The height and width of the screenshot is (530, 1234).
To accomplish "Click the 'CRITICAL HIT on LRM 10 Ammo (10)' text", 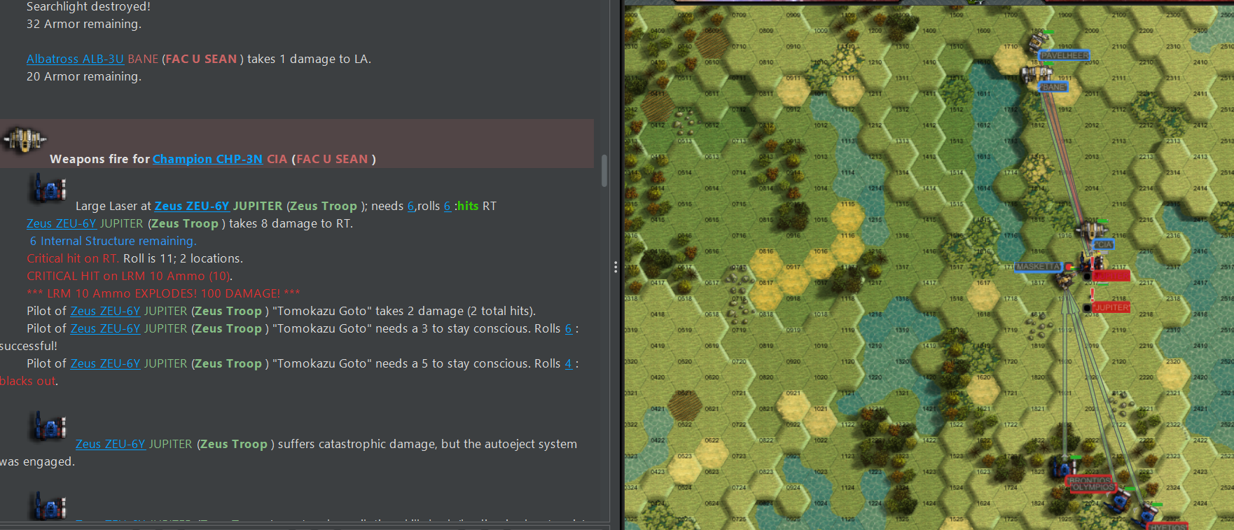I will (130, 276).
